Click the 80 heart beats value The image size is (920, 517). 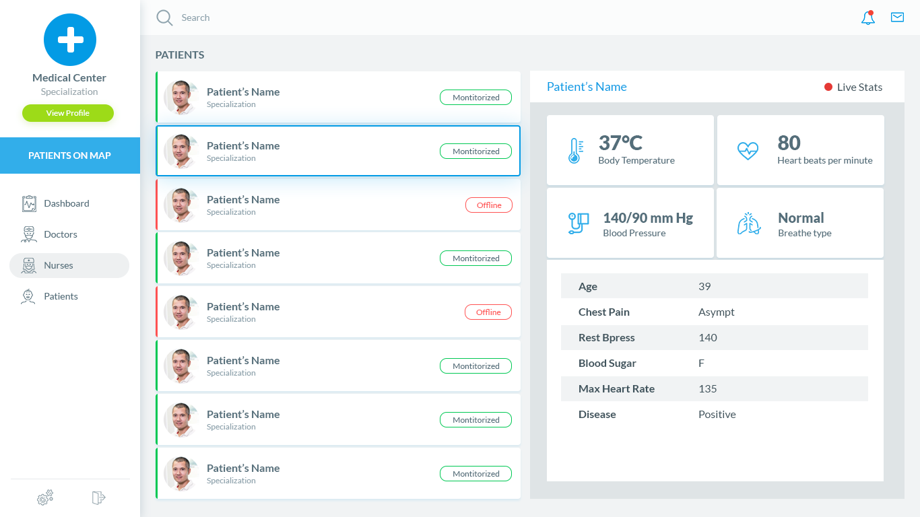point(789,143)
